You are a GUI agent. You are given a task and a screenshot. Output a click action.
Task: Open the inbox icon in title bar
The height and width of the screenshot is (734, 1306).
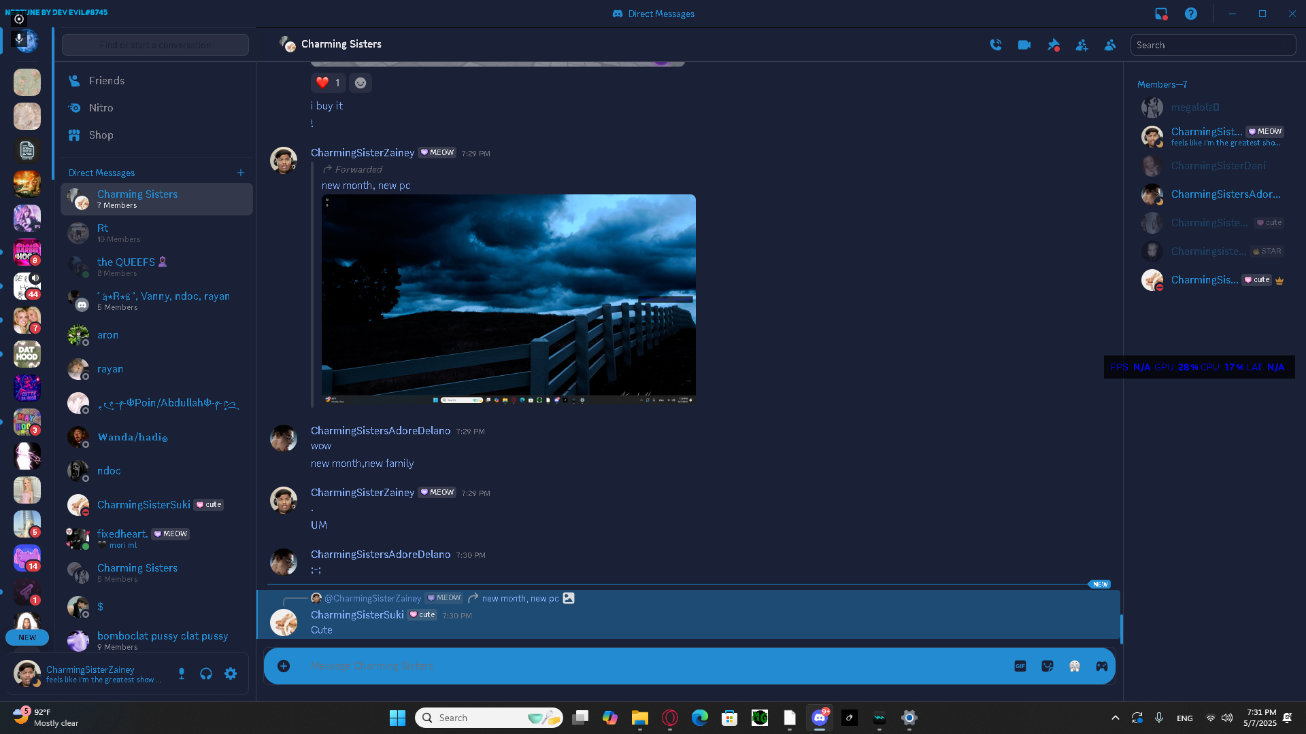point(1161,14)
